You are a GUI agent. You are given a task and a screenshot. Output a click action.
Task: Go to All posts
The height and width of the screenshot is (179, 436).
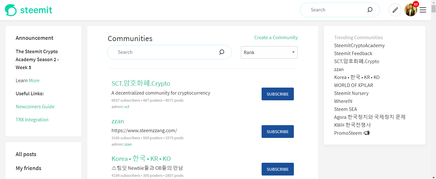click(26, 154)
